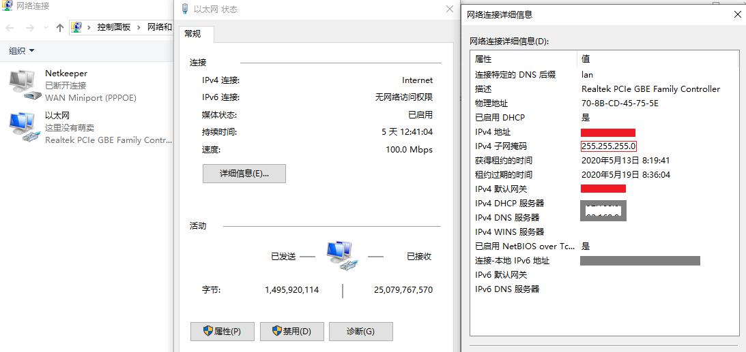Image resolution: width=746 pixels, height=352 pixels.
Task: Click the WAN Miniport (PPPOE) text
Action: point(90,98)
